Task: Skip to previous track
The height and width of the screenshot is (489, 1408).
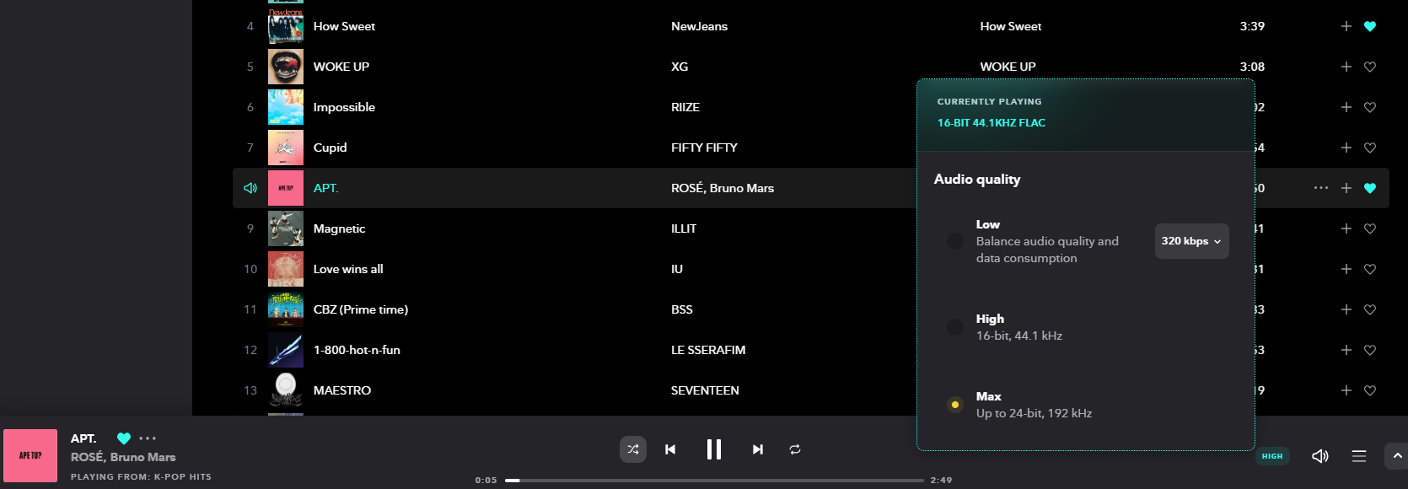Action: click(670, 449)
